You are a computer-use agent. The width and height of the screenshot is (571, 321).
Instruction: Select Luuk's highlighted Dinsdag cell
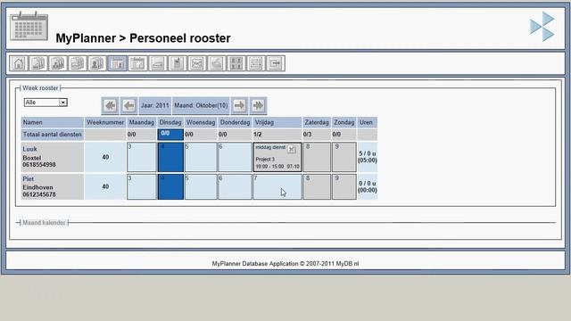170,157
